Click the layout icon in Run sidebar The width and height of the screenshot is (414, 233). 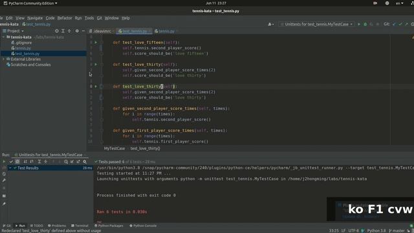click(x=4, y=196)
